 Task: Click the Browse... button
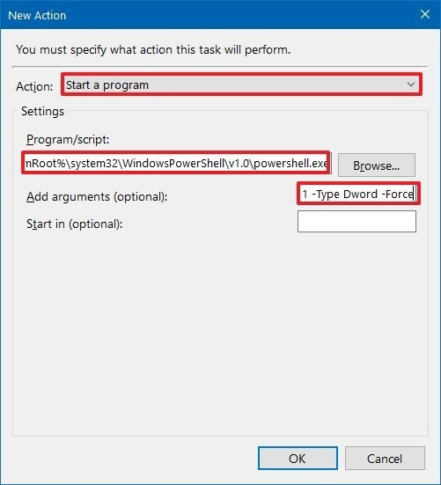click(x=377, y=165)
